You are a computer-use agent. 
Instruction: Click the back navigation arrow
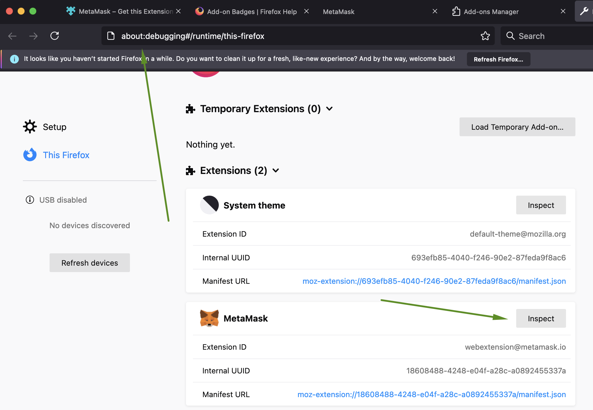(x=12, y=36)
